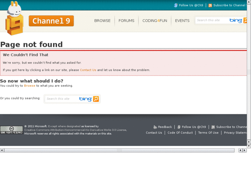The width and height of the screenshot is (251, 188).
Task: Open the EVENTS navigation item
Action: click(x=182, y=21)
